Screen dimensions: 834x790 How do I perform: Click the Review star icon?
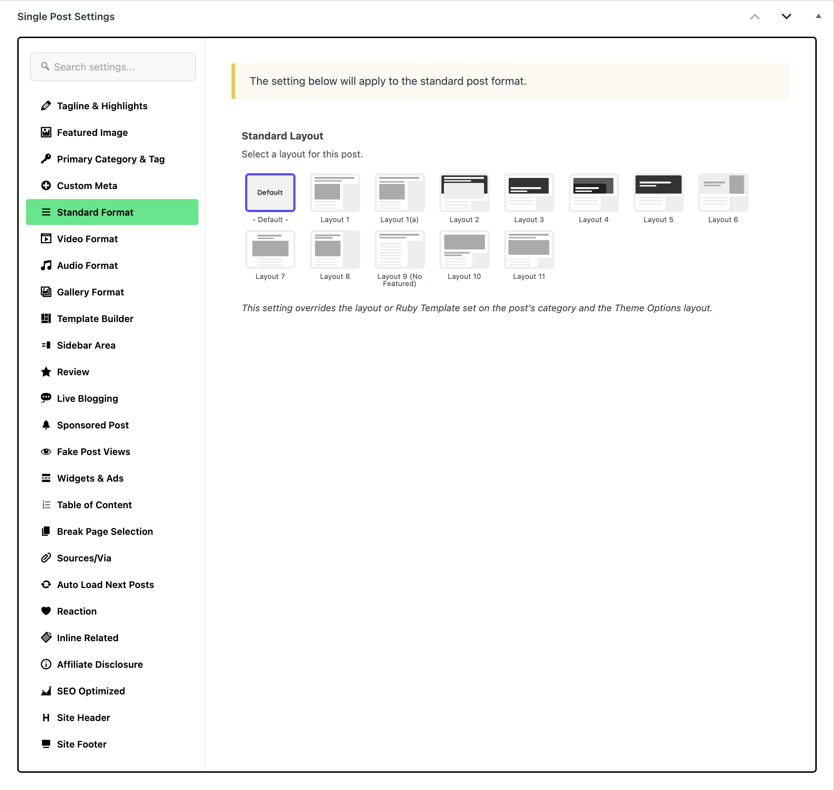(x=46, y=371)
